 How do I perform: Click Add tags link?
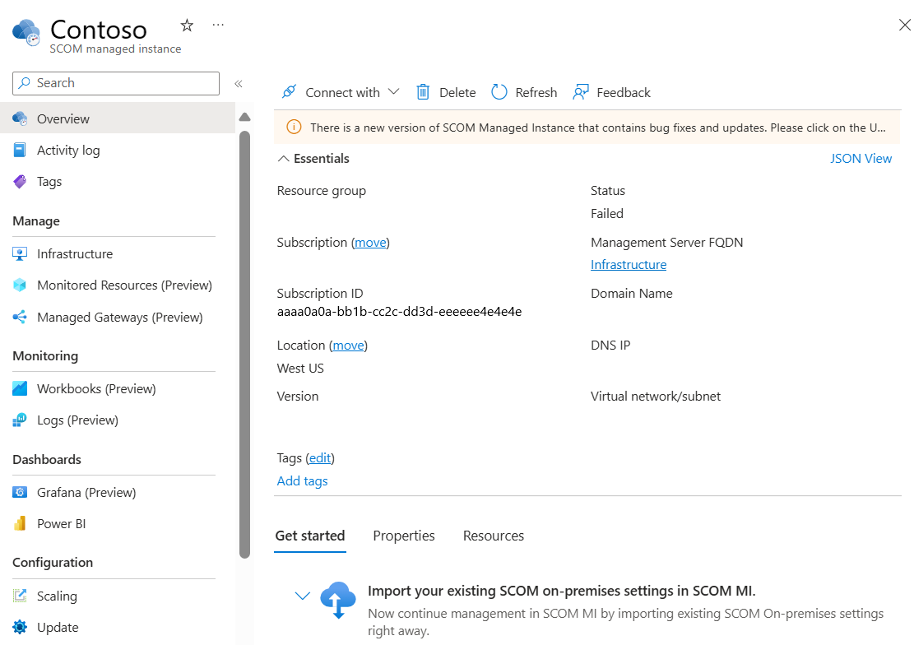(302, 480)
